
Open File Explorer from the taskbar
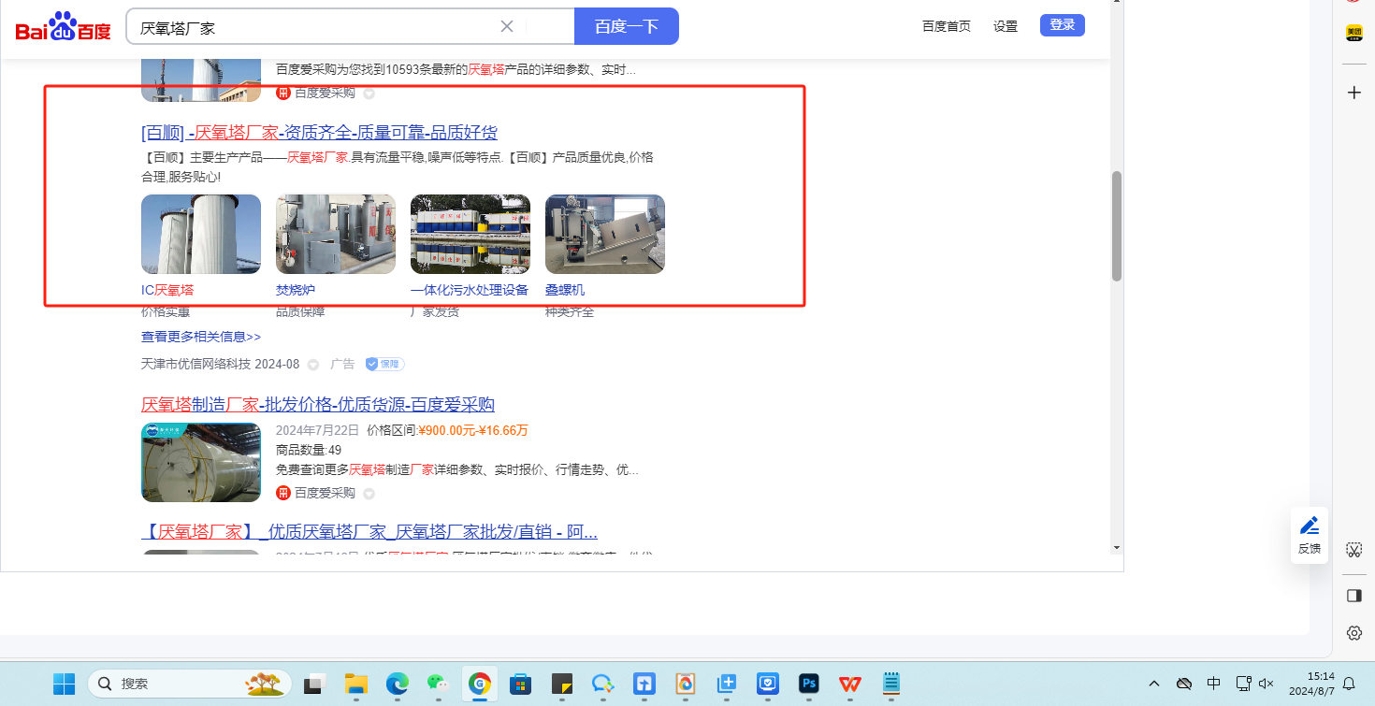pos(356,684)
